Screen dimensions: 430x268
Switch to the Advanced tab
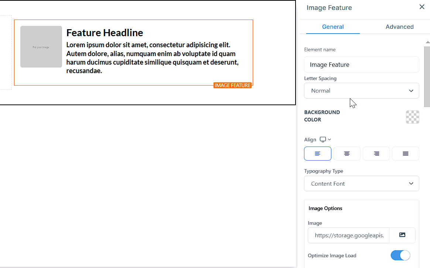pyautogui.click(x=399, y=27)
